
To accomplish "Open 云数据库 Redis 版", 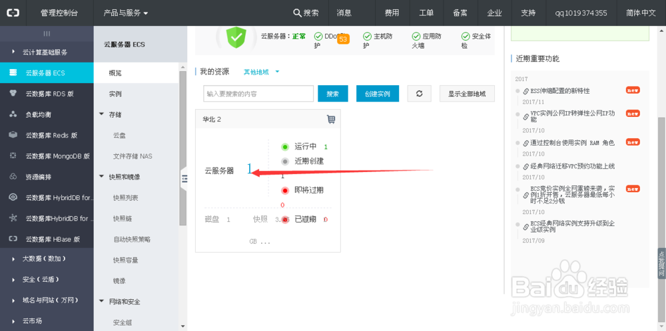I will 51,135.
